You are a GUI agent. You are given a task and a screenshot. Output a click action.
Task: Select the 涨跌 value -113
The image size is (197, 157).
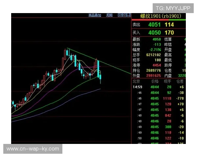point(157,44)
